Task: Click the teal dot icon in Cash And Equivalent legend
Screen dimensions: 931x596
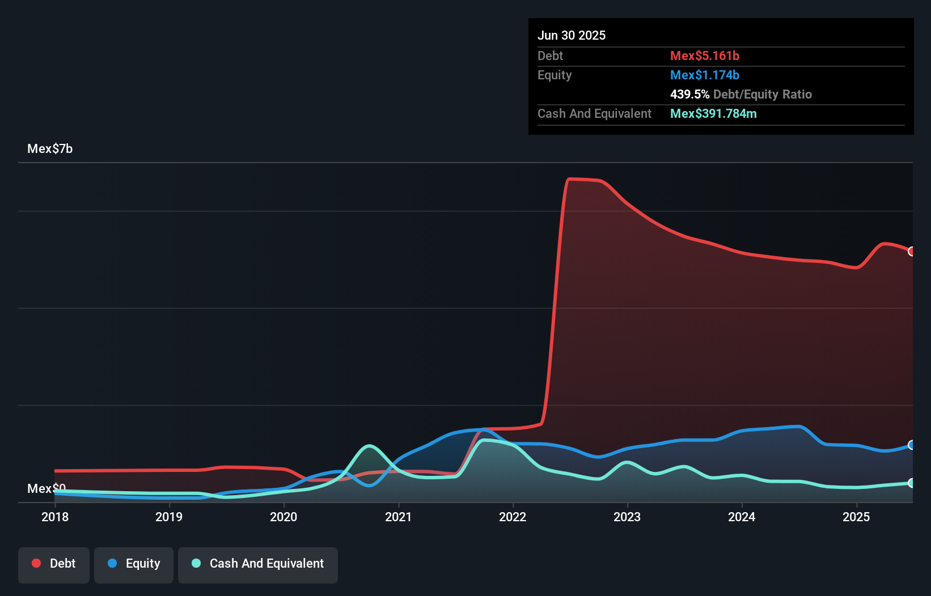Action: (196, 563)
